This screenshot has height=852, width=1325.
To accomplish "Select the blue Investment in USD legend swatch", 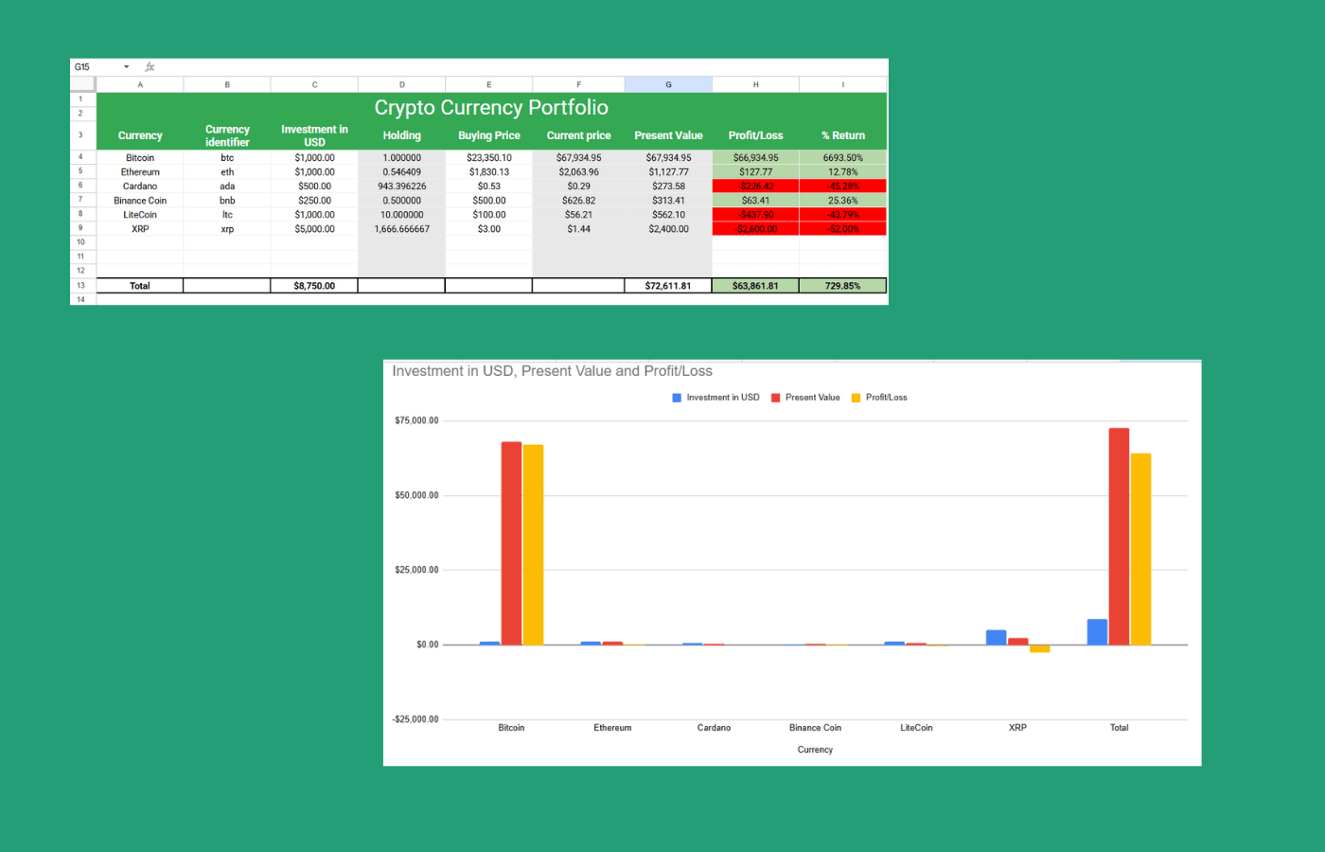I will pyautogui.click(x=676, y=398).
